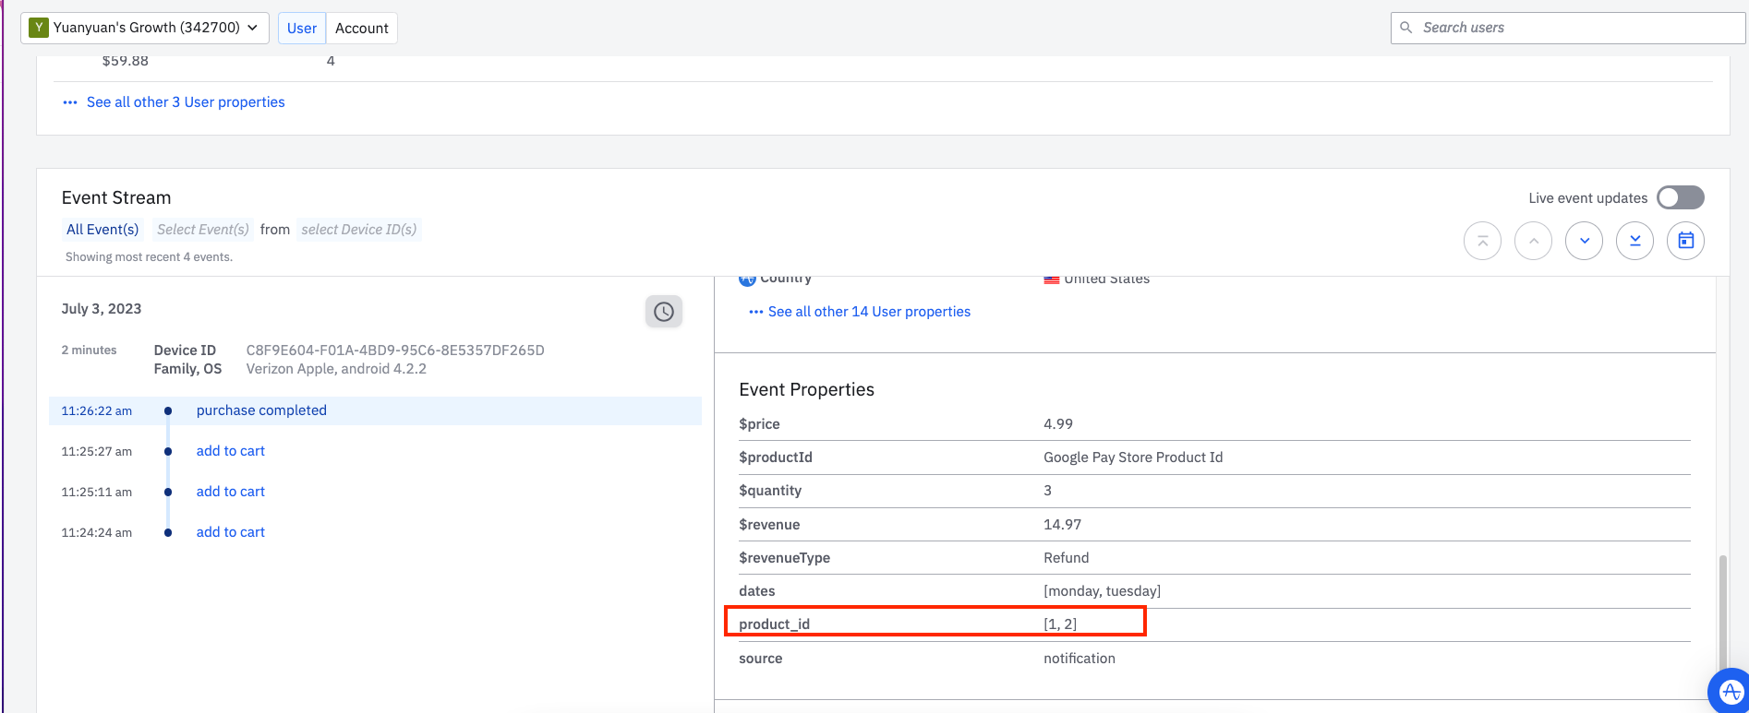Click the next event down-chevron icon
Screen dimensions: 1749x713
coord(1584,242)
